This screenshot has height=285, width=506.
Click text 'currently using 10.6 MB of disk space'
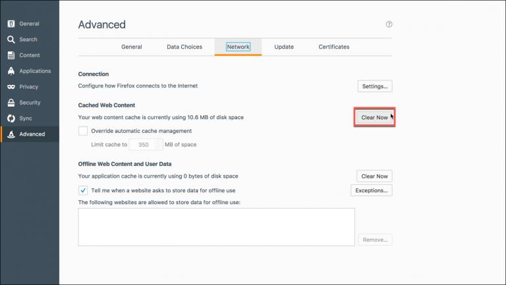coord(196,117)
